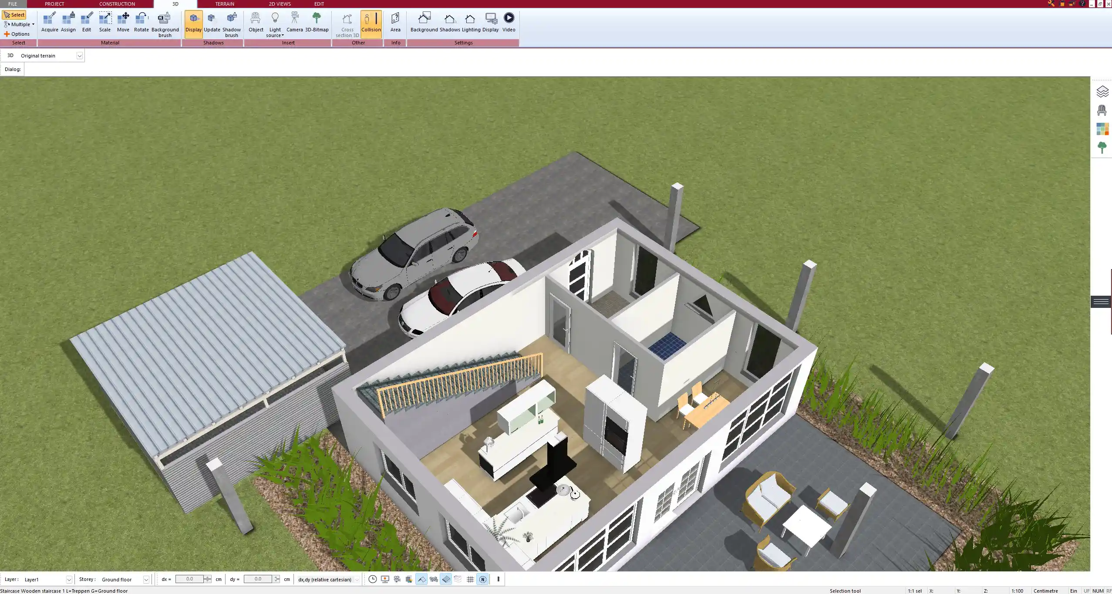Click the camera icon in bottom toolbar
1112x594 pixels.
tap(397, 579)
